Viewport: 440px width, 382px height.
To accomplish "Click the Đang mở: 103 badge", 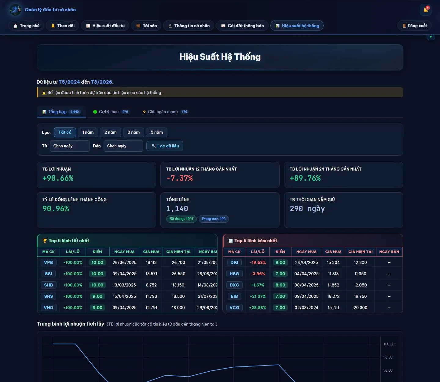I will point(214,219).
